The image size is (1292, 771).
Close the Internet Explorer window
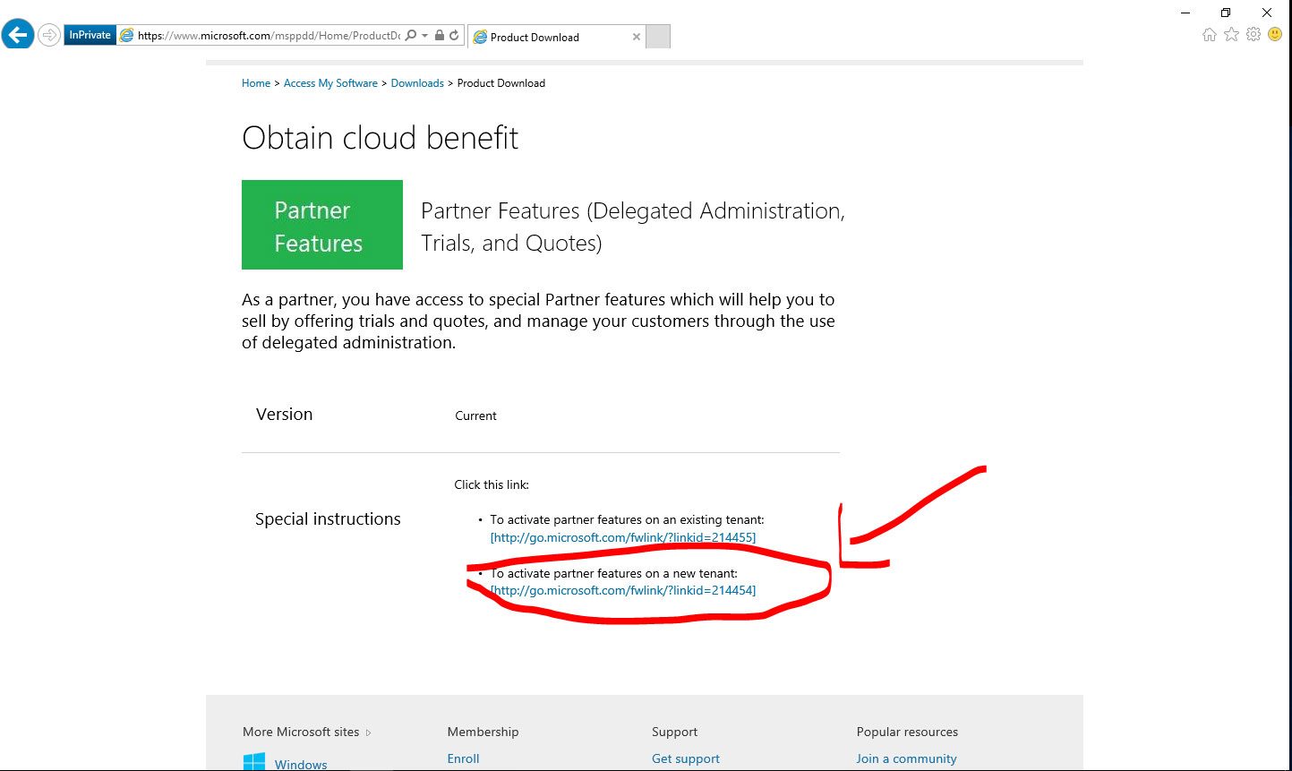(x=1267, y=13)
